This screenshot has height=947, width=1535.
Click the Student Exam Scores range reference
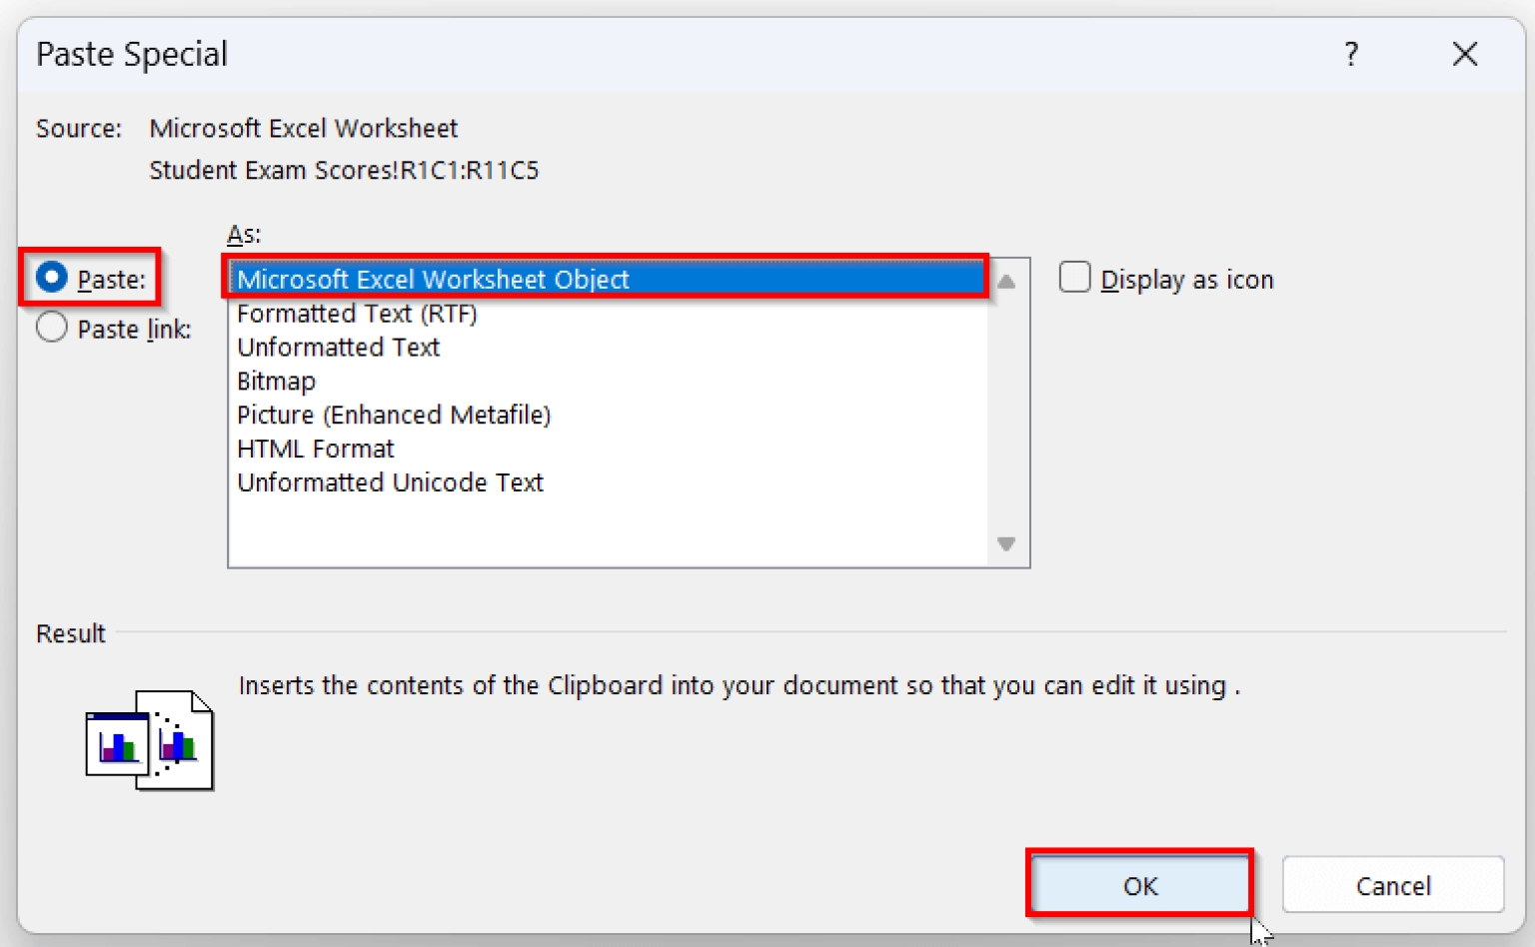(x=344, y=170)
